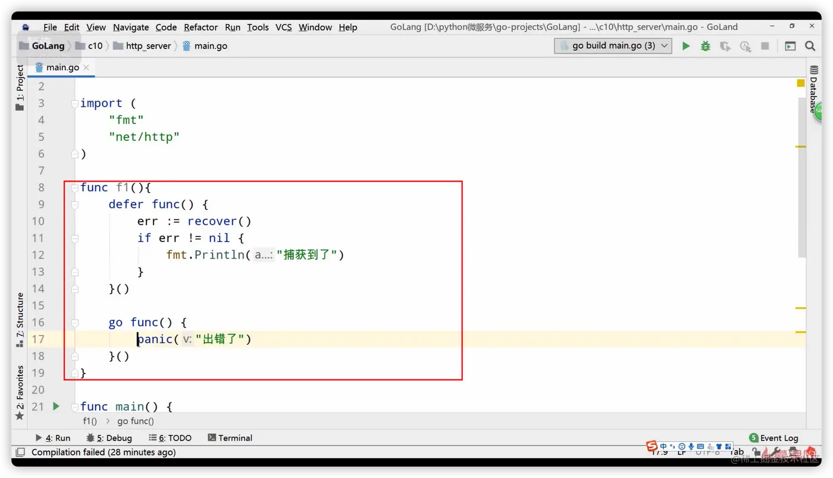The width and height of the screenshot is (833, 478).
Task: Open the 5: Debug tool window
Action: (109, 438)
